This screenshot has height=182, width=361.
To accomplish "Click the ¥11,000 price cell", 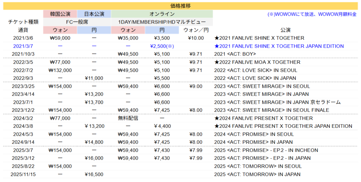I will (x=94, y=78).
